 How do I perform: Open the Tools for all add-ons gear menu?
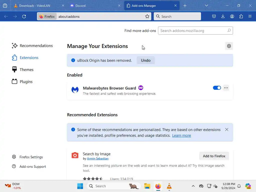229,46
